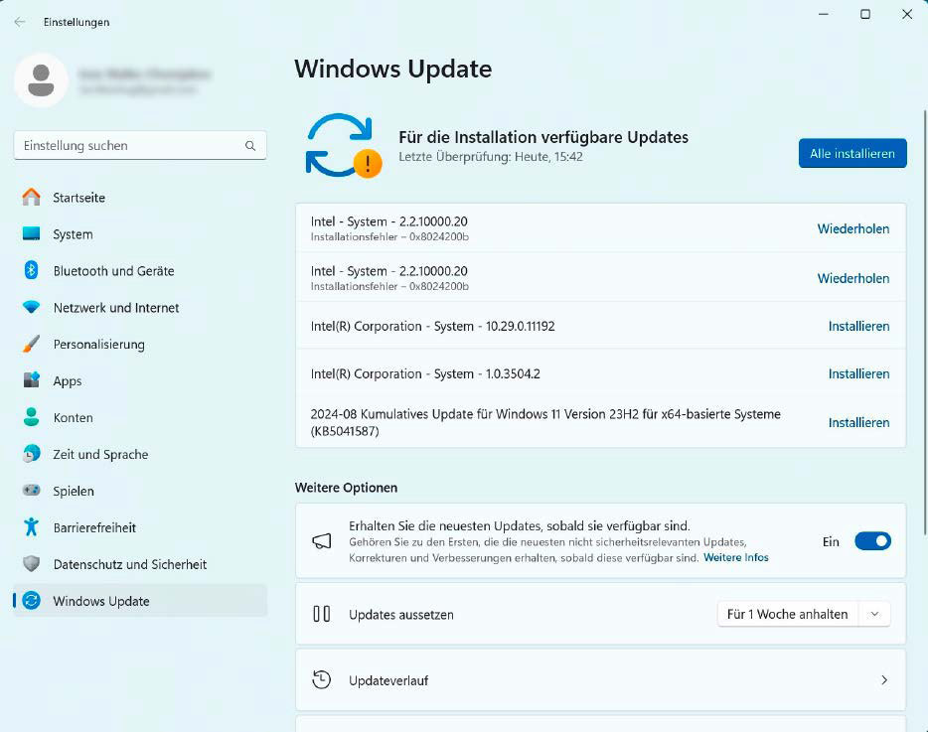Click the Spielen gamepad icon
928x732 pixels.
click(x=32, y=491)
